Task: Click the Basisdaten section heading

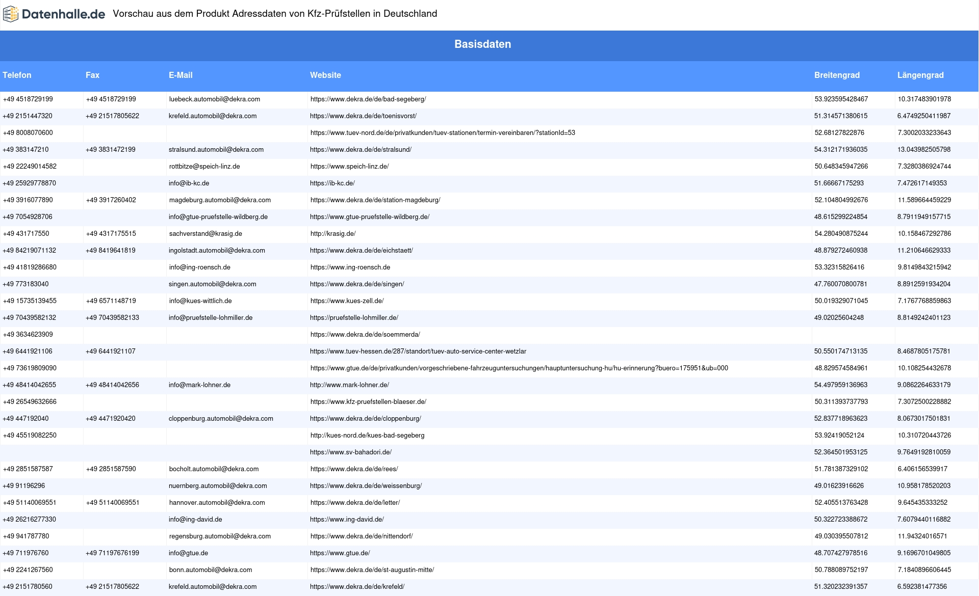Action: click(x=482, y=44)
